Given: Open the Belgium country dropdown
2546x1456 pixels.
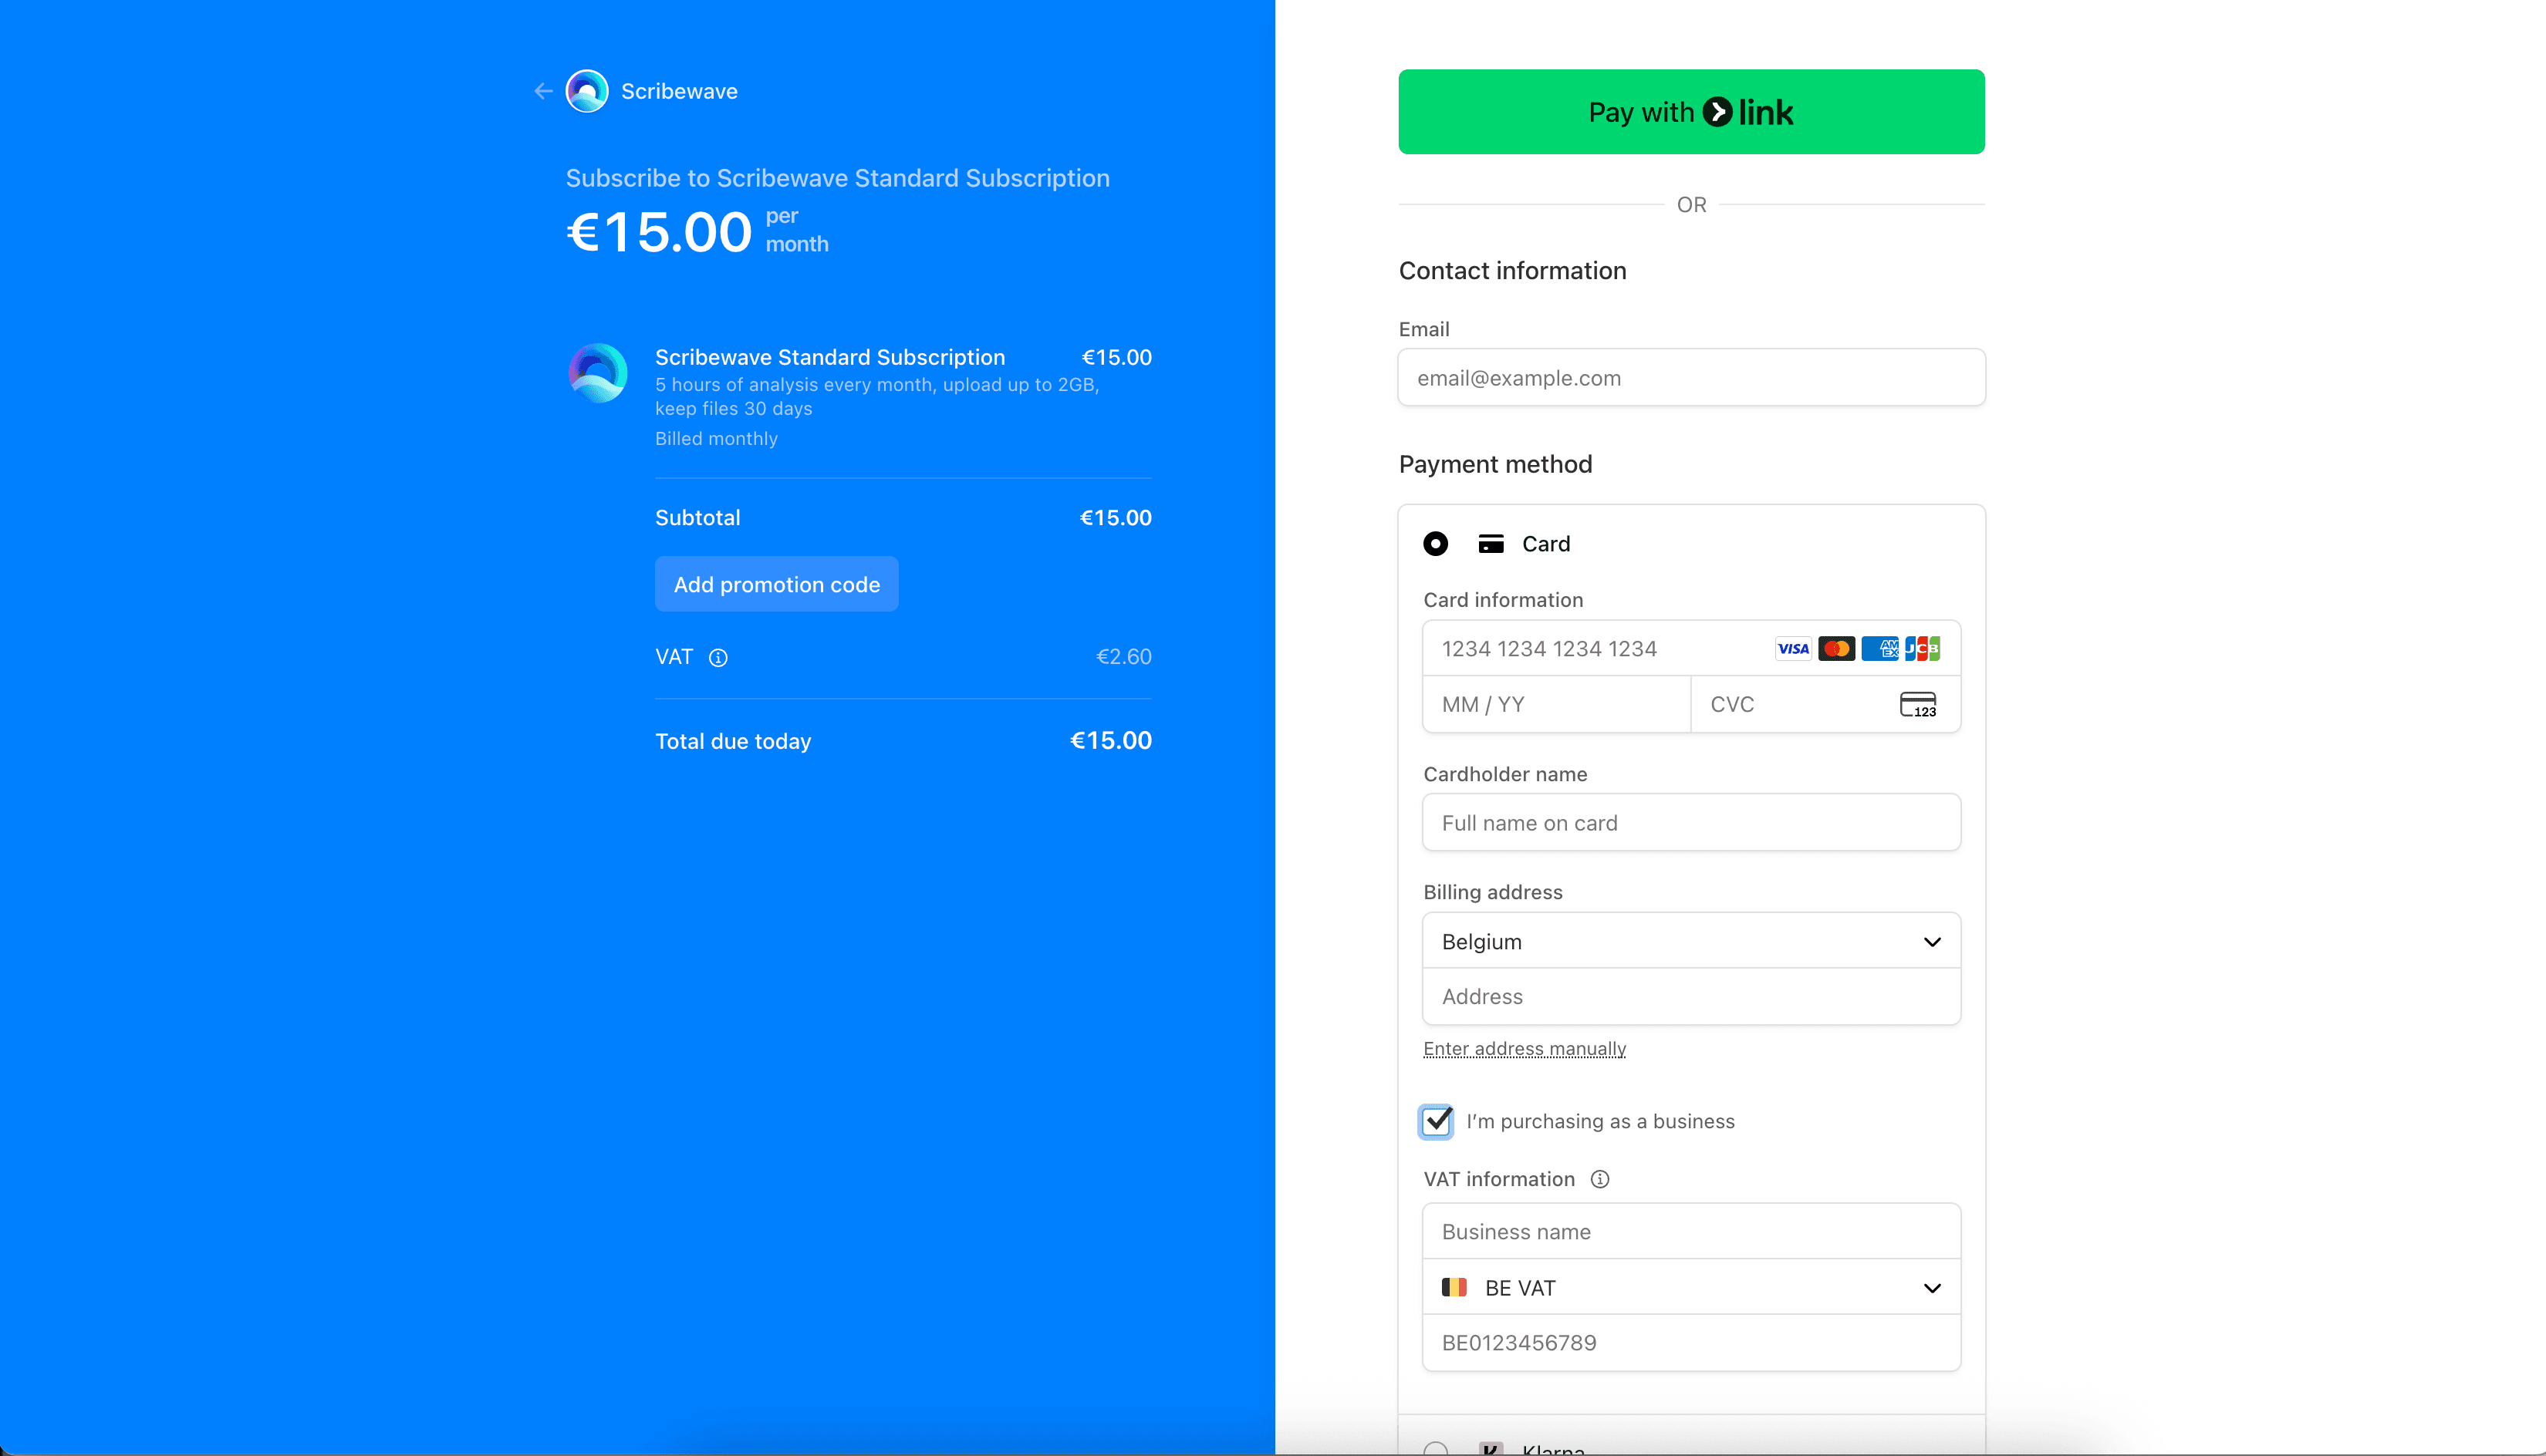Looking at the screenshot, I should pos(1690,941).
